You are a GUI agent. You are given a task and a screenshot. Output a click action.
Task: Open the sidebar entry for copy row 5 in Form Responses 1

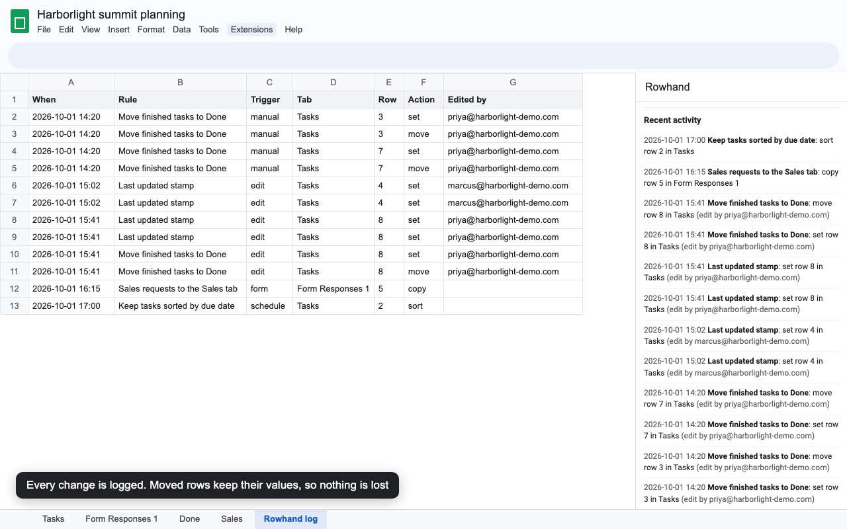tap(741, 178)
